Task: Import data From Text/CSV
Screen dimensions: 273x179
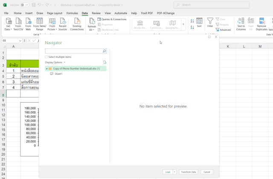Action: 18,24
